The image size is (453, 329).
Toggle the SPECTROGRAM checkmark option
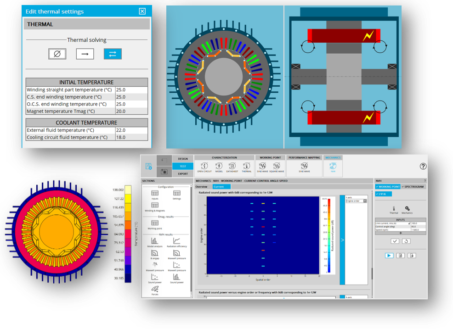[x=413, y=187]
